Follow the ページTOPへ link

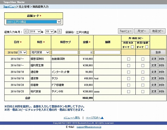pyautogui.click(x=94, y=118)
